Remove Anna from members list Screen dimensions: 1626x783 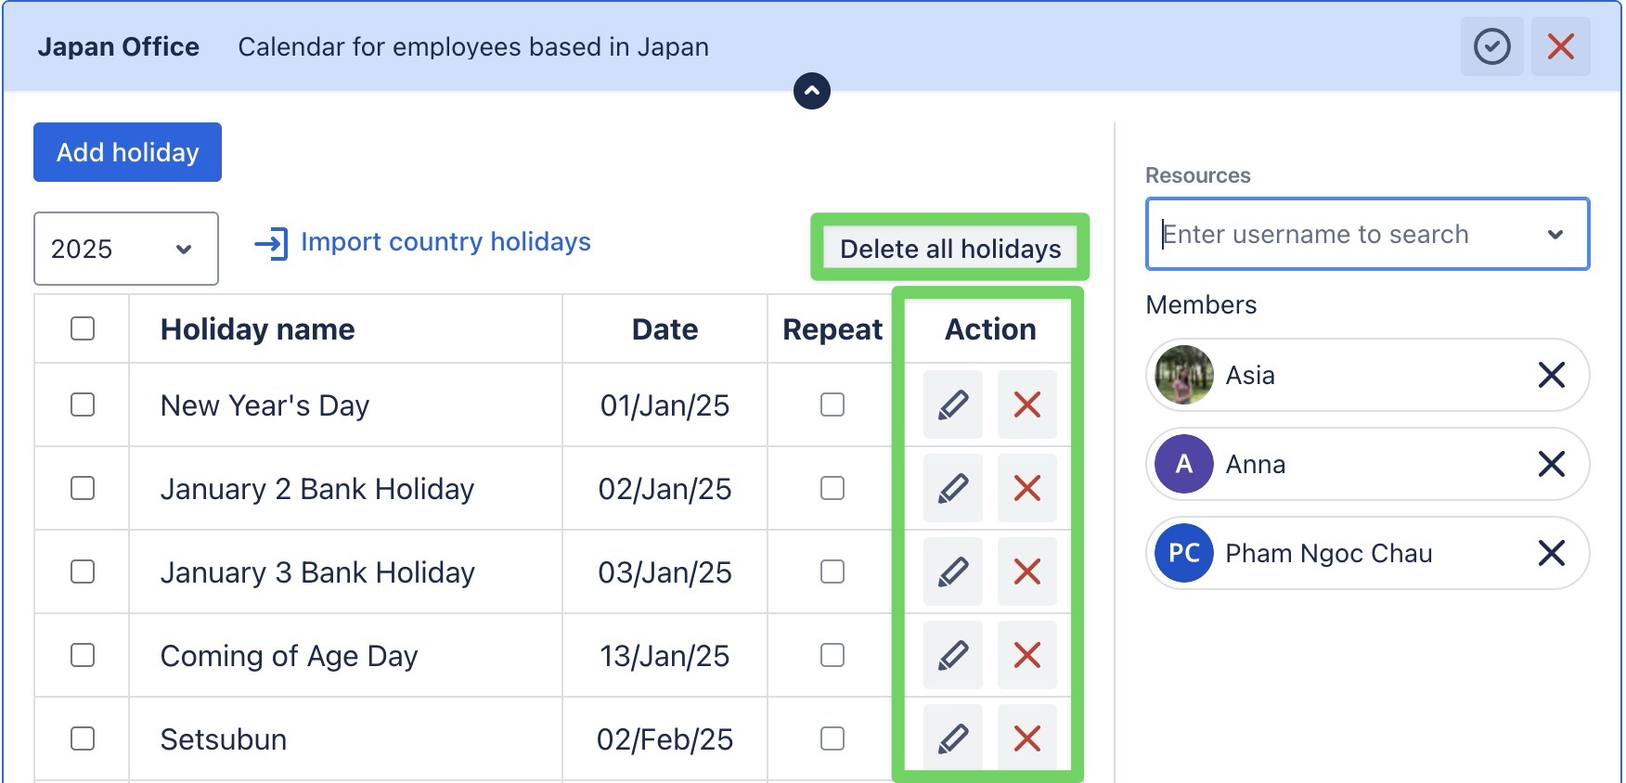click(x=1551, y=464)
